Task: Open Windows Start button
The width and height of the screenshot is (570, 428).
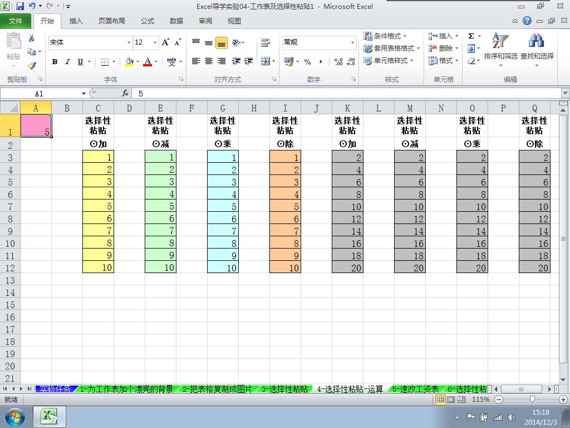Action: point(14,417)
